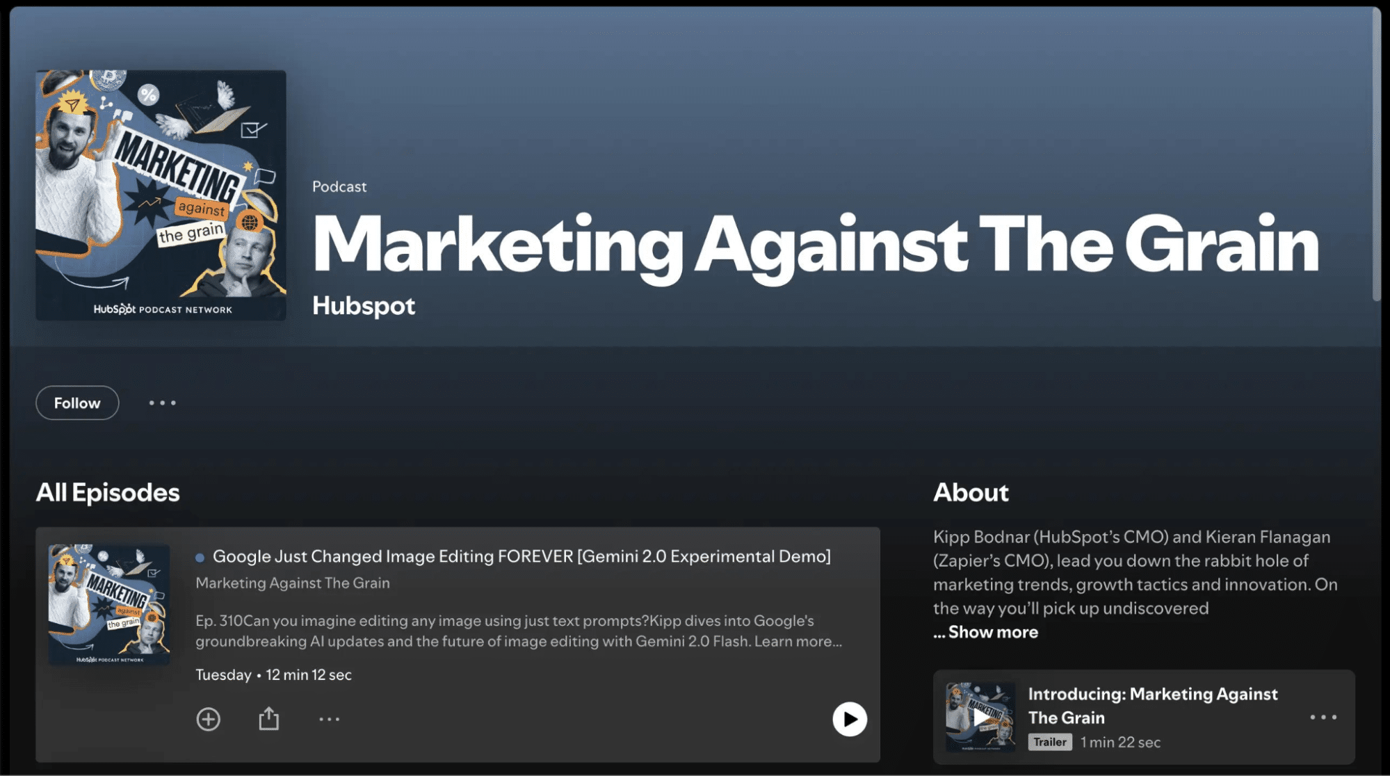This screenshot has height=776, width=1390.
Task: Click the Kipp Bodnar About description
Action: pos(1135,572)
